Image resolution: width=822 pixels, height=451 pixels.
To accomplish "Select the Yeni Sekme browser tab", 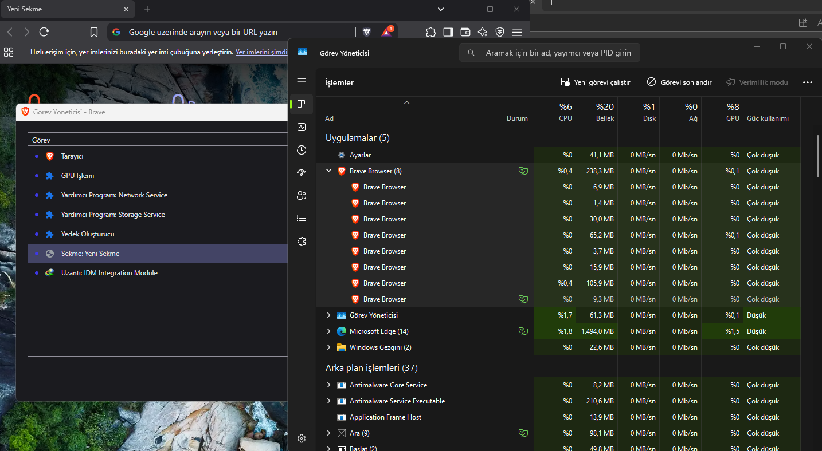I will pos(68,9).
